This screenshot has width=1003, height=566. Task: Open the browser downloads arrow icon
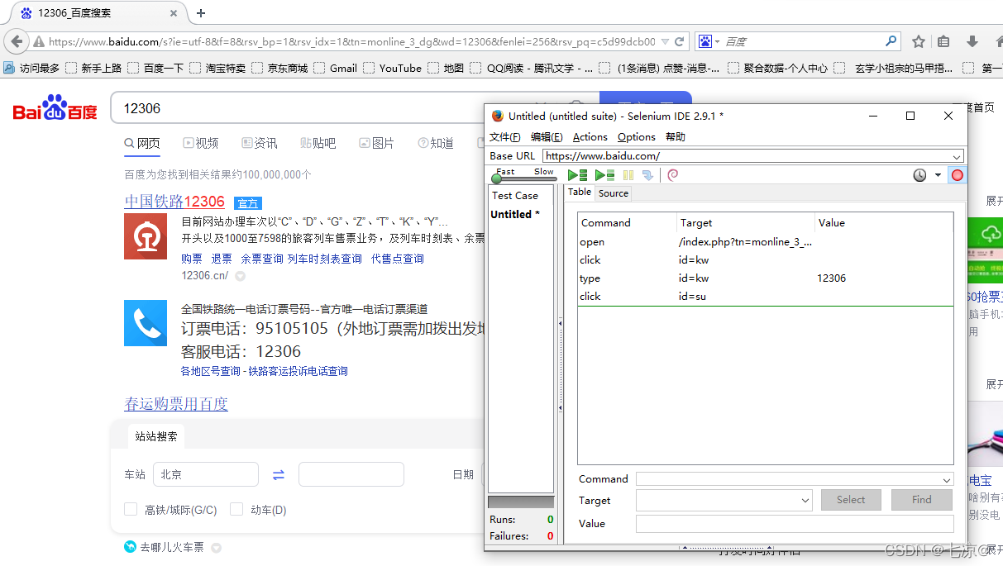[x=972, y=41]
